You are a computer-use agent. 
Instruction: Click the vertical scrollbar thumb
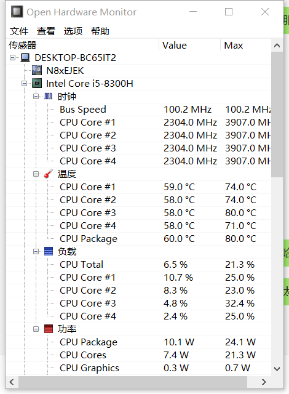pos(277,115)
